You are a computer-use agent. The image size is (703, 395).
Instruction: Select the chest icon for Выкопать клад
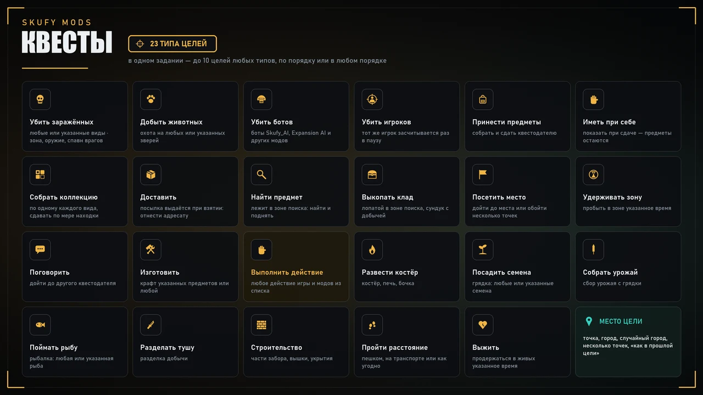click(x=372, y=174)
